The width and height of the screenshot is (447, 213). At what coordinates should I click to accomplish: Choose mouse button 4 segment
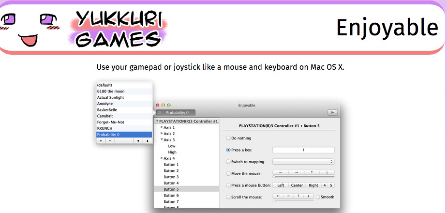(325, 185)
